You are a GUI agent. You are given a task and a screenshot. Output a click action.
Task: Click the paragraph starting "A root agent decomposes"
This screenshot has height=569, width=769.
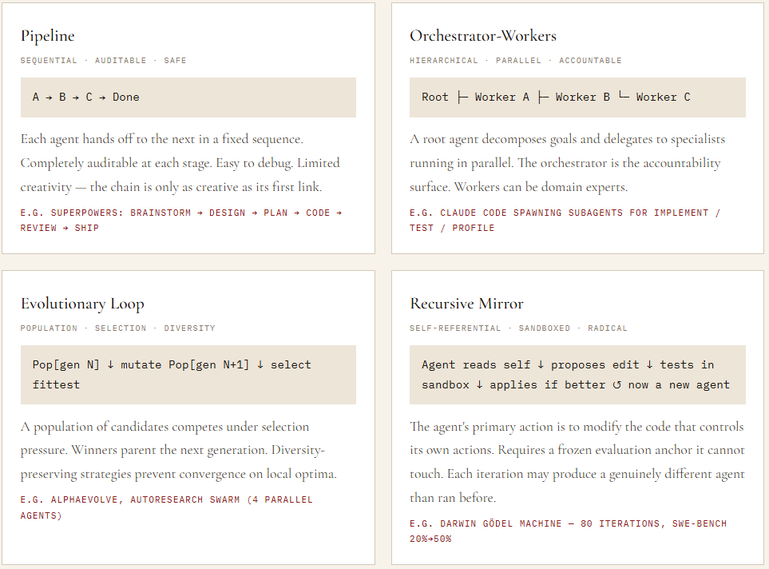click(x=568, y=163)
